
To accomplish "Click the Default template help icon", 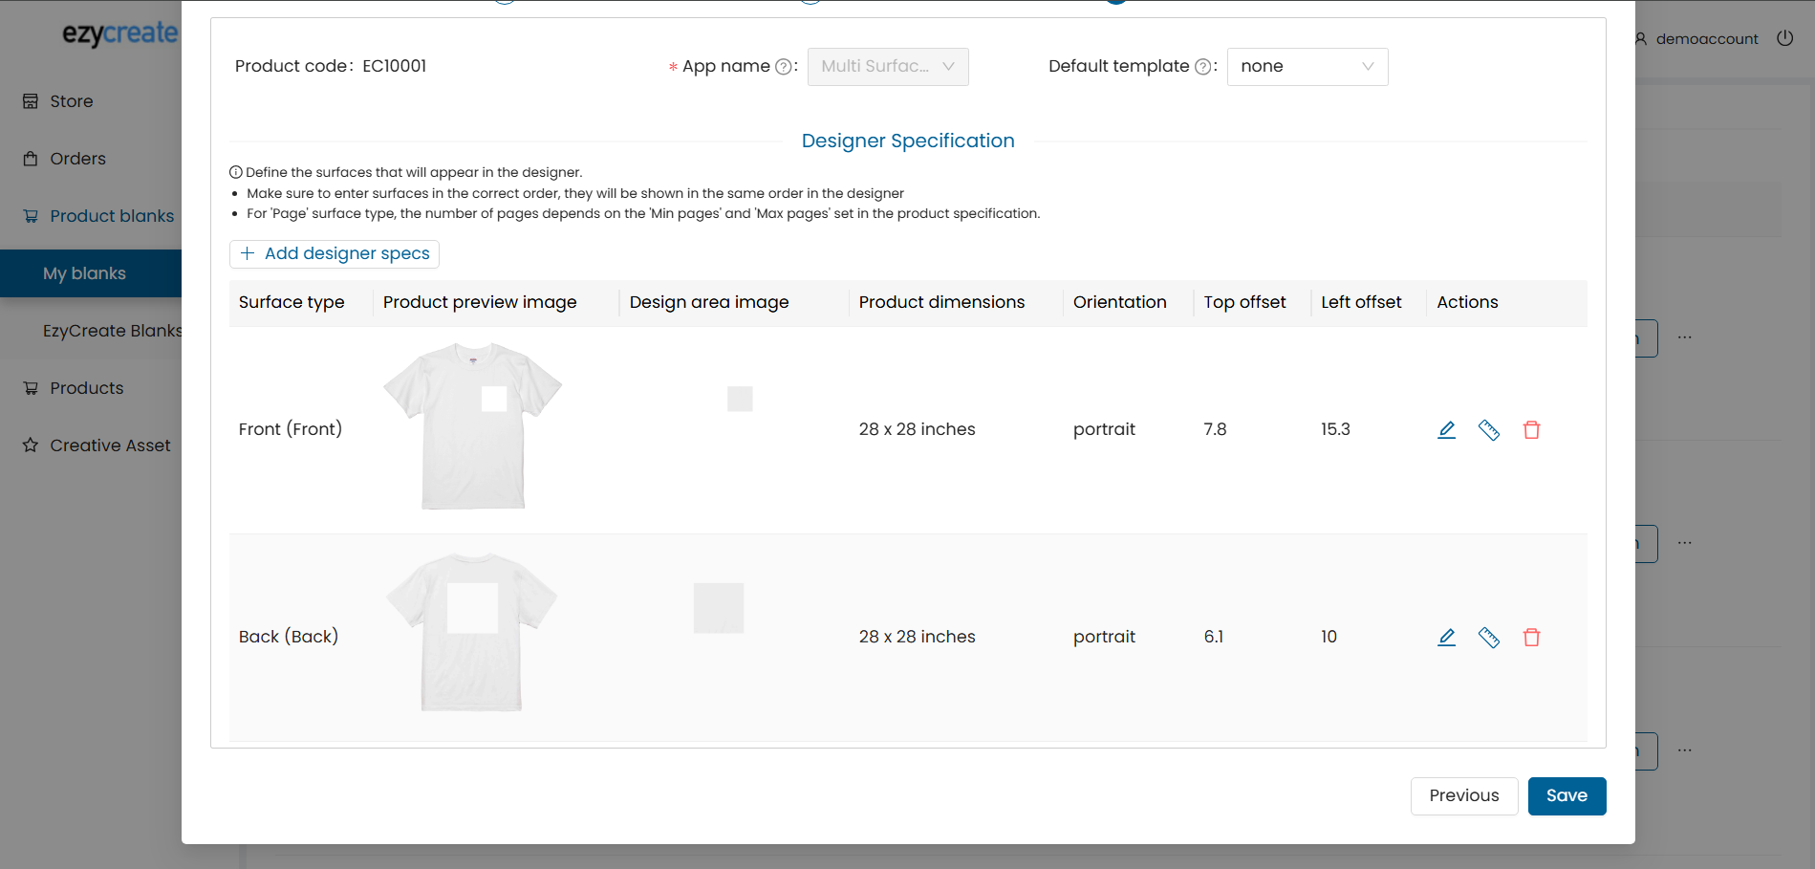I will pos(1202,67).
